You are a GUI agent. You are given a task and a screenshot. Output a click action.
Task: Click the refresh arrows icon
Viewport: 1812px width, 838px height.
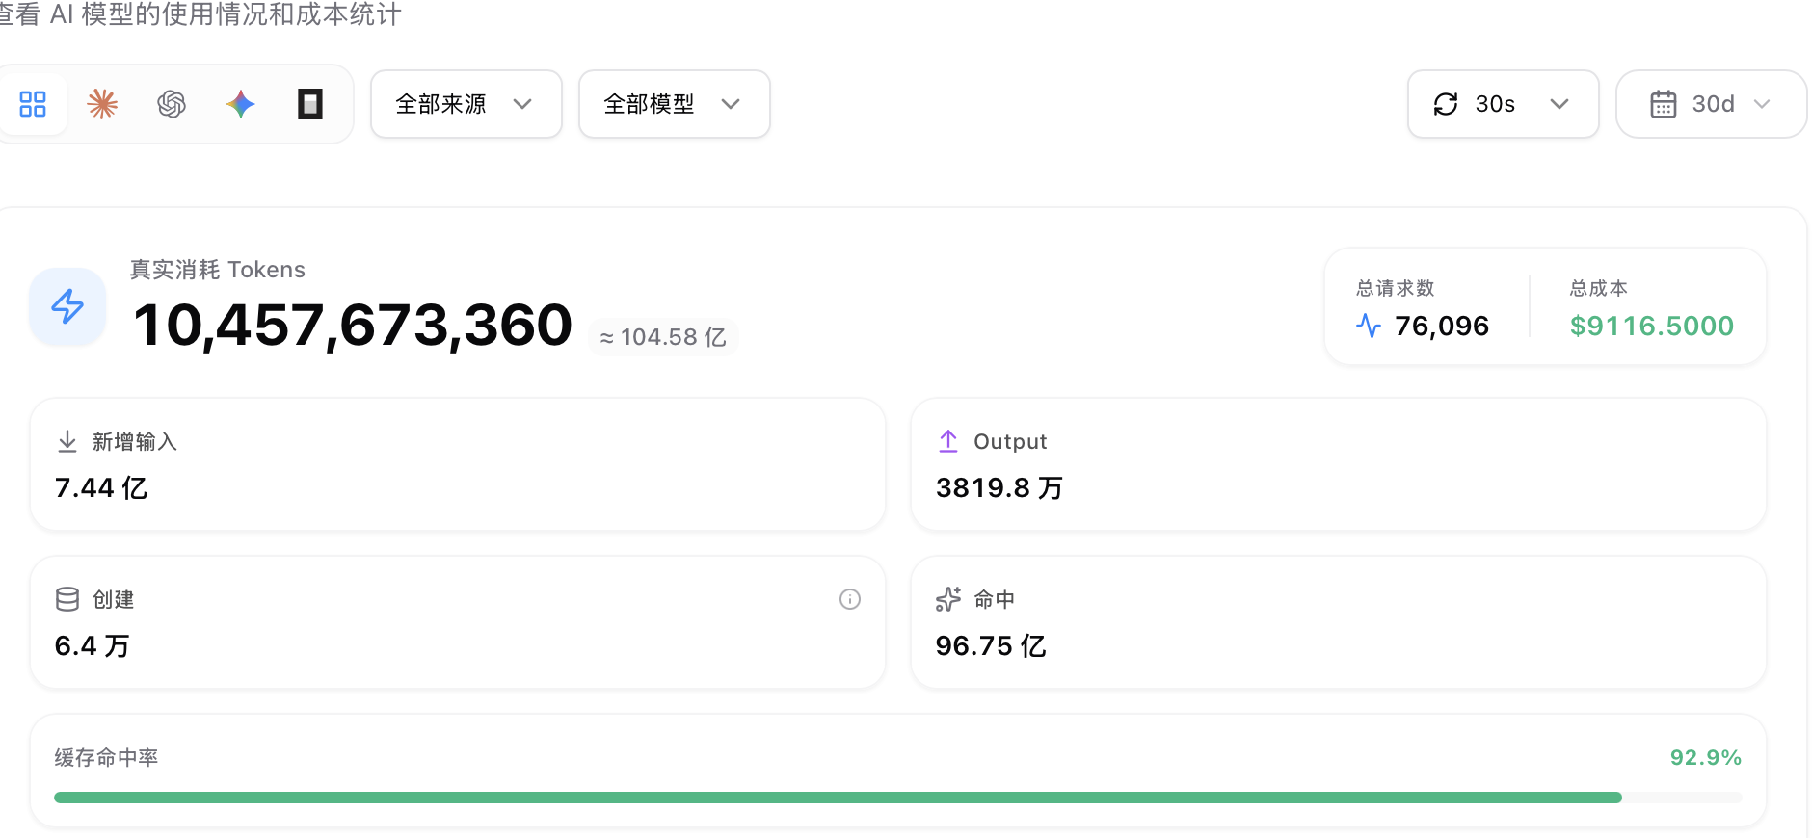click(1446, 104)
